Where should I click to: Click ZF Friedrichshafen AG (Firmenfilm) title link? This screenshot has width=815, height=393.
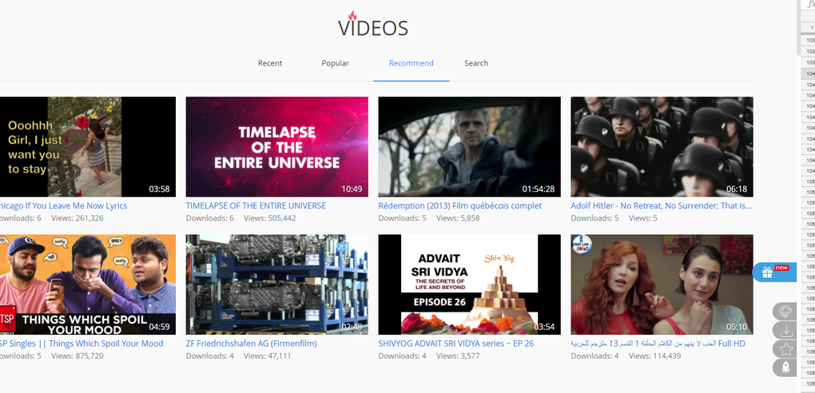251,343
